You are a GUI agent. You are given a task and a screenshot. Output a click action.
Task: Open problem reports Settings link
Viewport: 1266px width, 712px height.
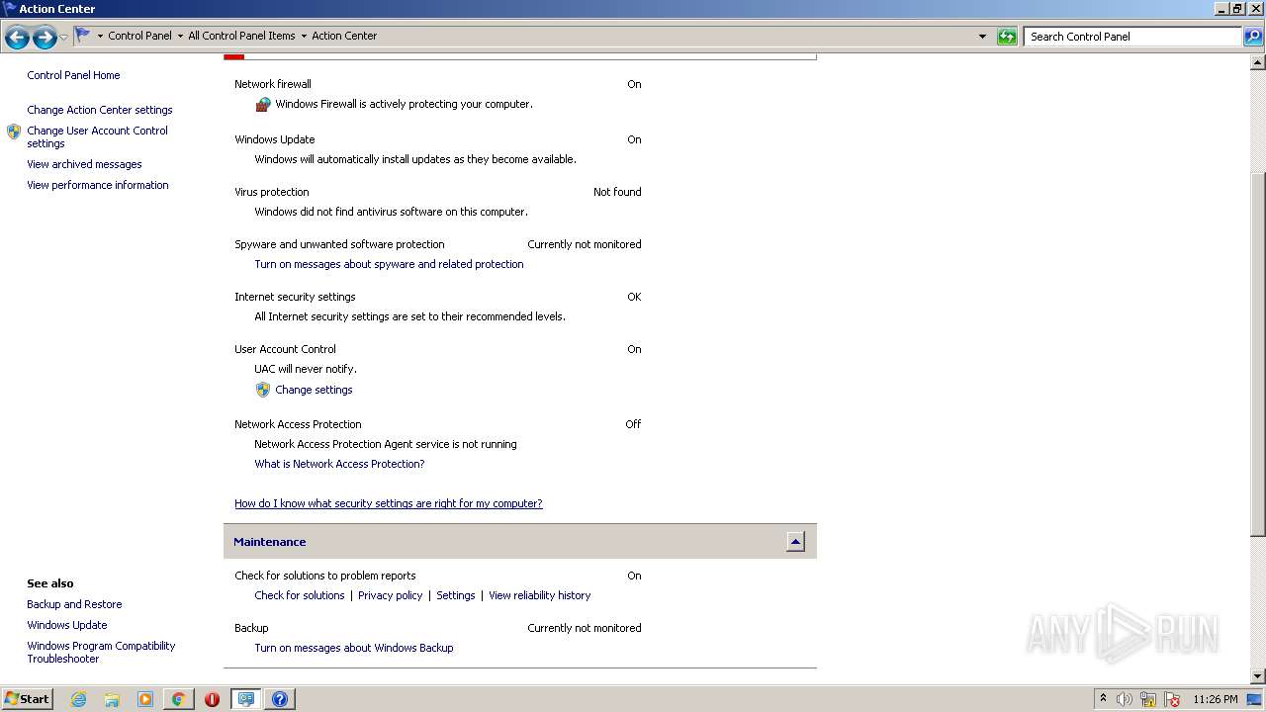pos(456,595)
